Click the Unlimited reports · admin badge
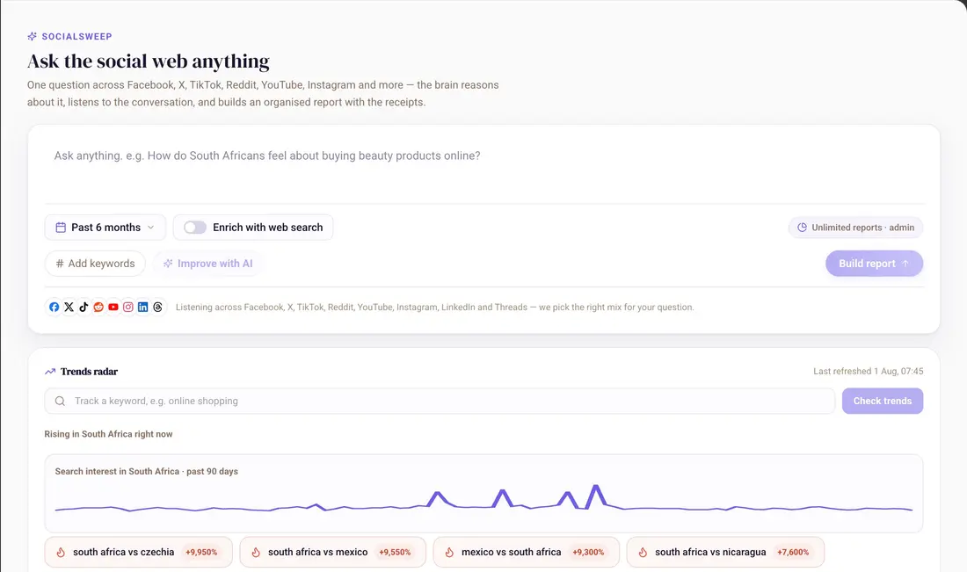Viewport: 967px width, 572px height. point(856,228)
